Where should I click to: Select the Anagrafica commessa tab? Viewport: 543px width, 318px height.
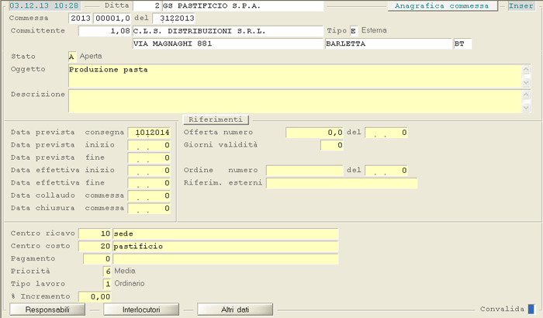(443, 6)
